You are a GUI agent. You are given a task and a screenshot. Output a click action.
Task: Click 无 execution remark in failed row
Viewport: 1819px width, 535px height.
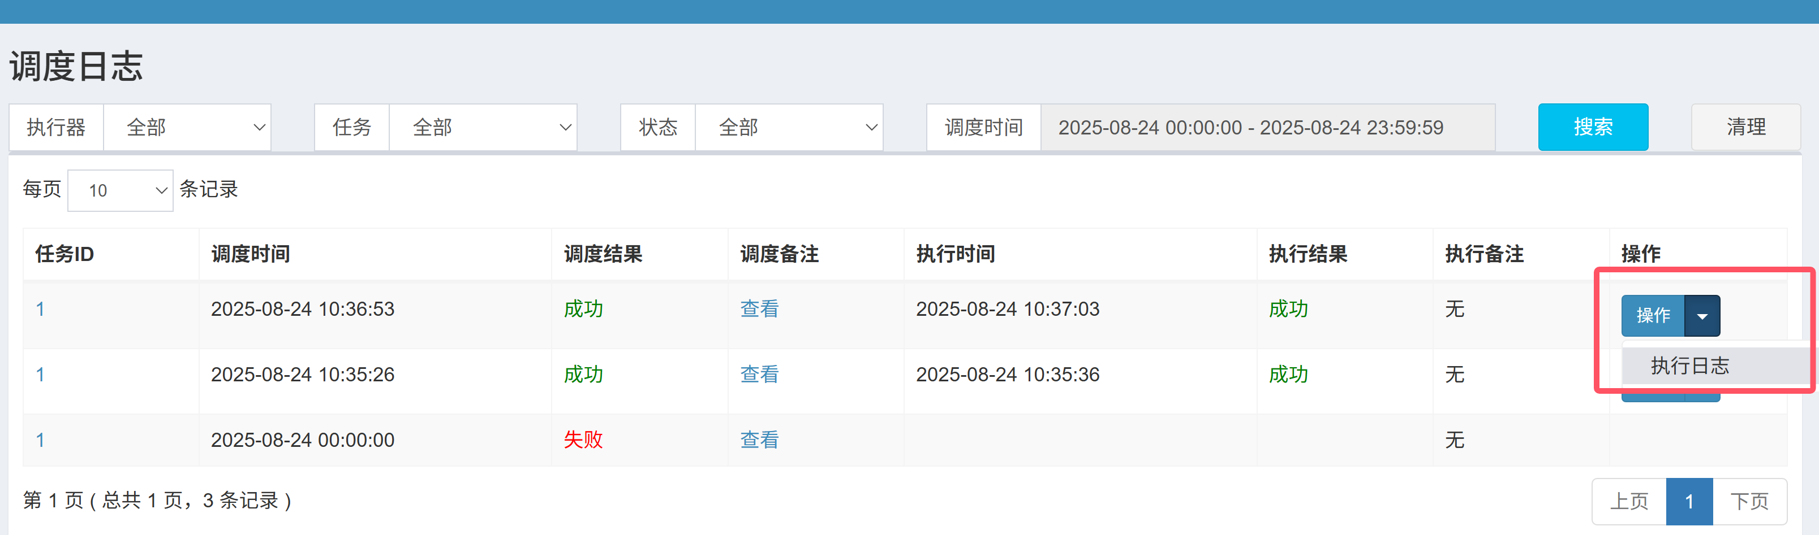1455,441
